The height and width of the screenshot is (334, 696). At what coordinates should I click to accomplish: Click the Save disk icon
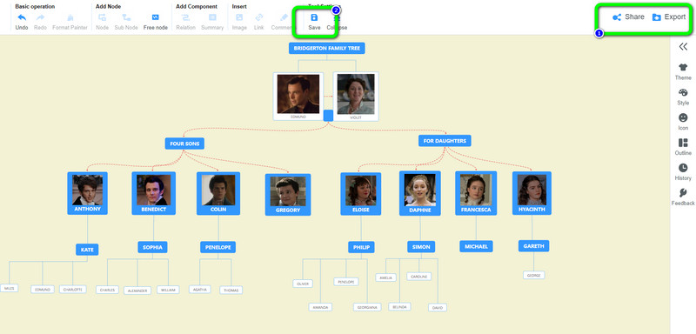[314, 17]
